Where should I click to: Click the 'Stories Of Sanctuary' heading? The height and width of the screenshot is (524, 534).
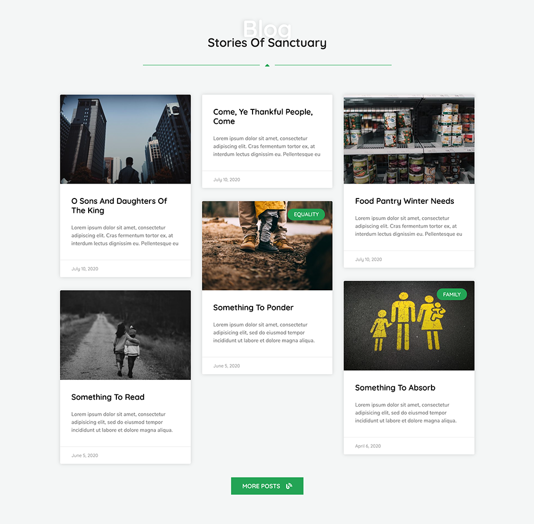click(267, 43)
